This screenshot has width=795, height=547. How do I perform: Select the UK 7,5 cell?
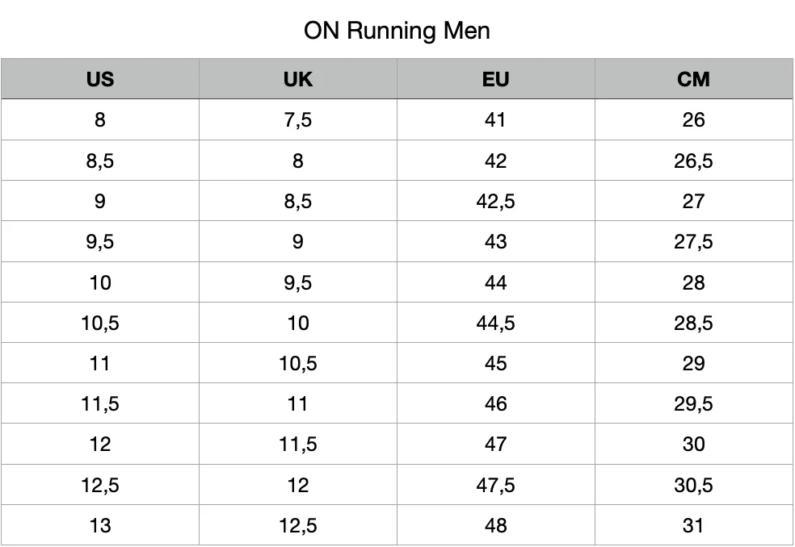click(x=297, y=119)
